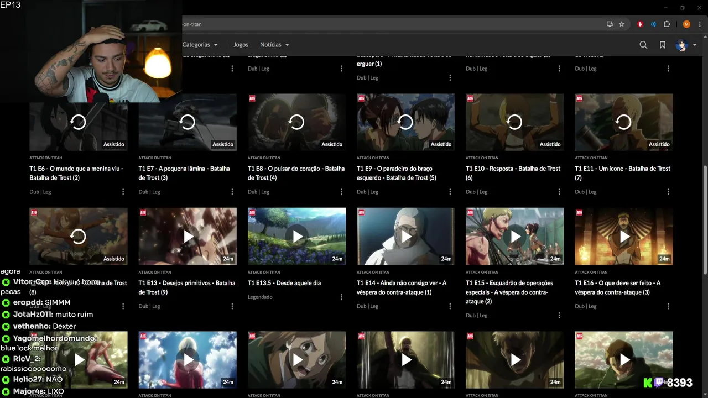Open the watchlist bookmark icon
This screenshot has height=398, width=708.
click(663, 45)
